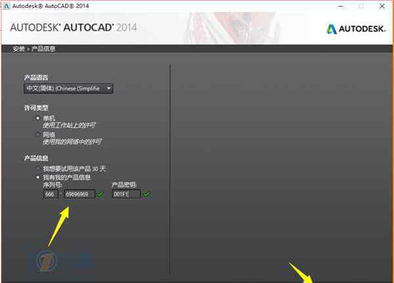Image resolution: width=394 pixels, height=283 pixels.
Task: Click product key field 001F1
Action: pos(126,194)
